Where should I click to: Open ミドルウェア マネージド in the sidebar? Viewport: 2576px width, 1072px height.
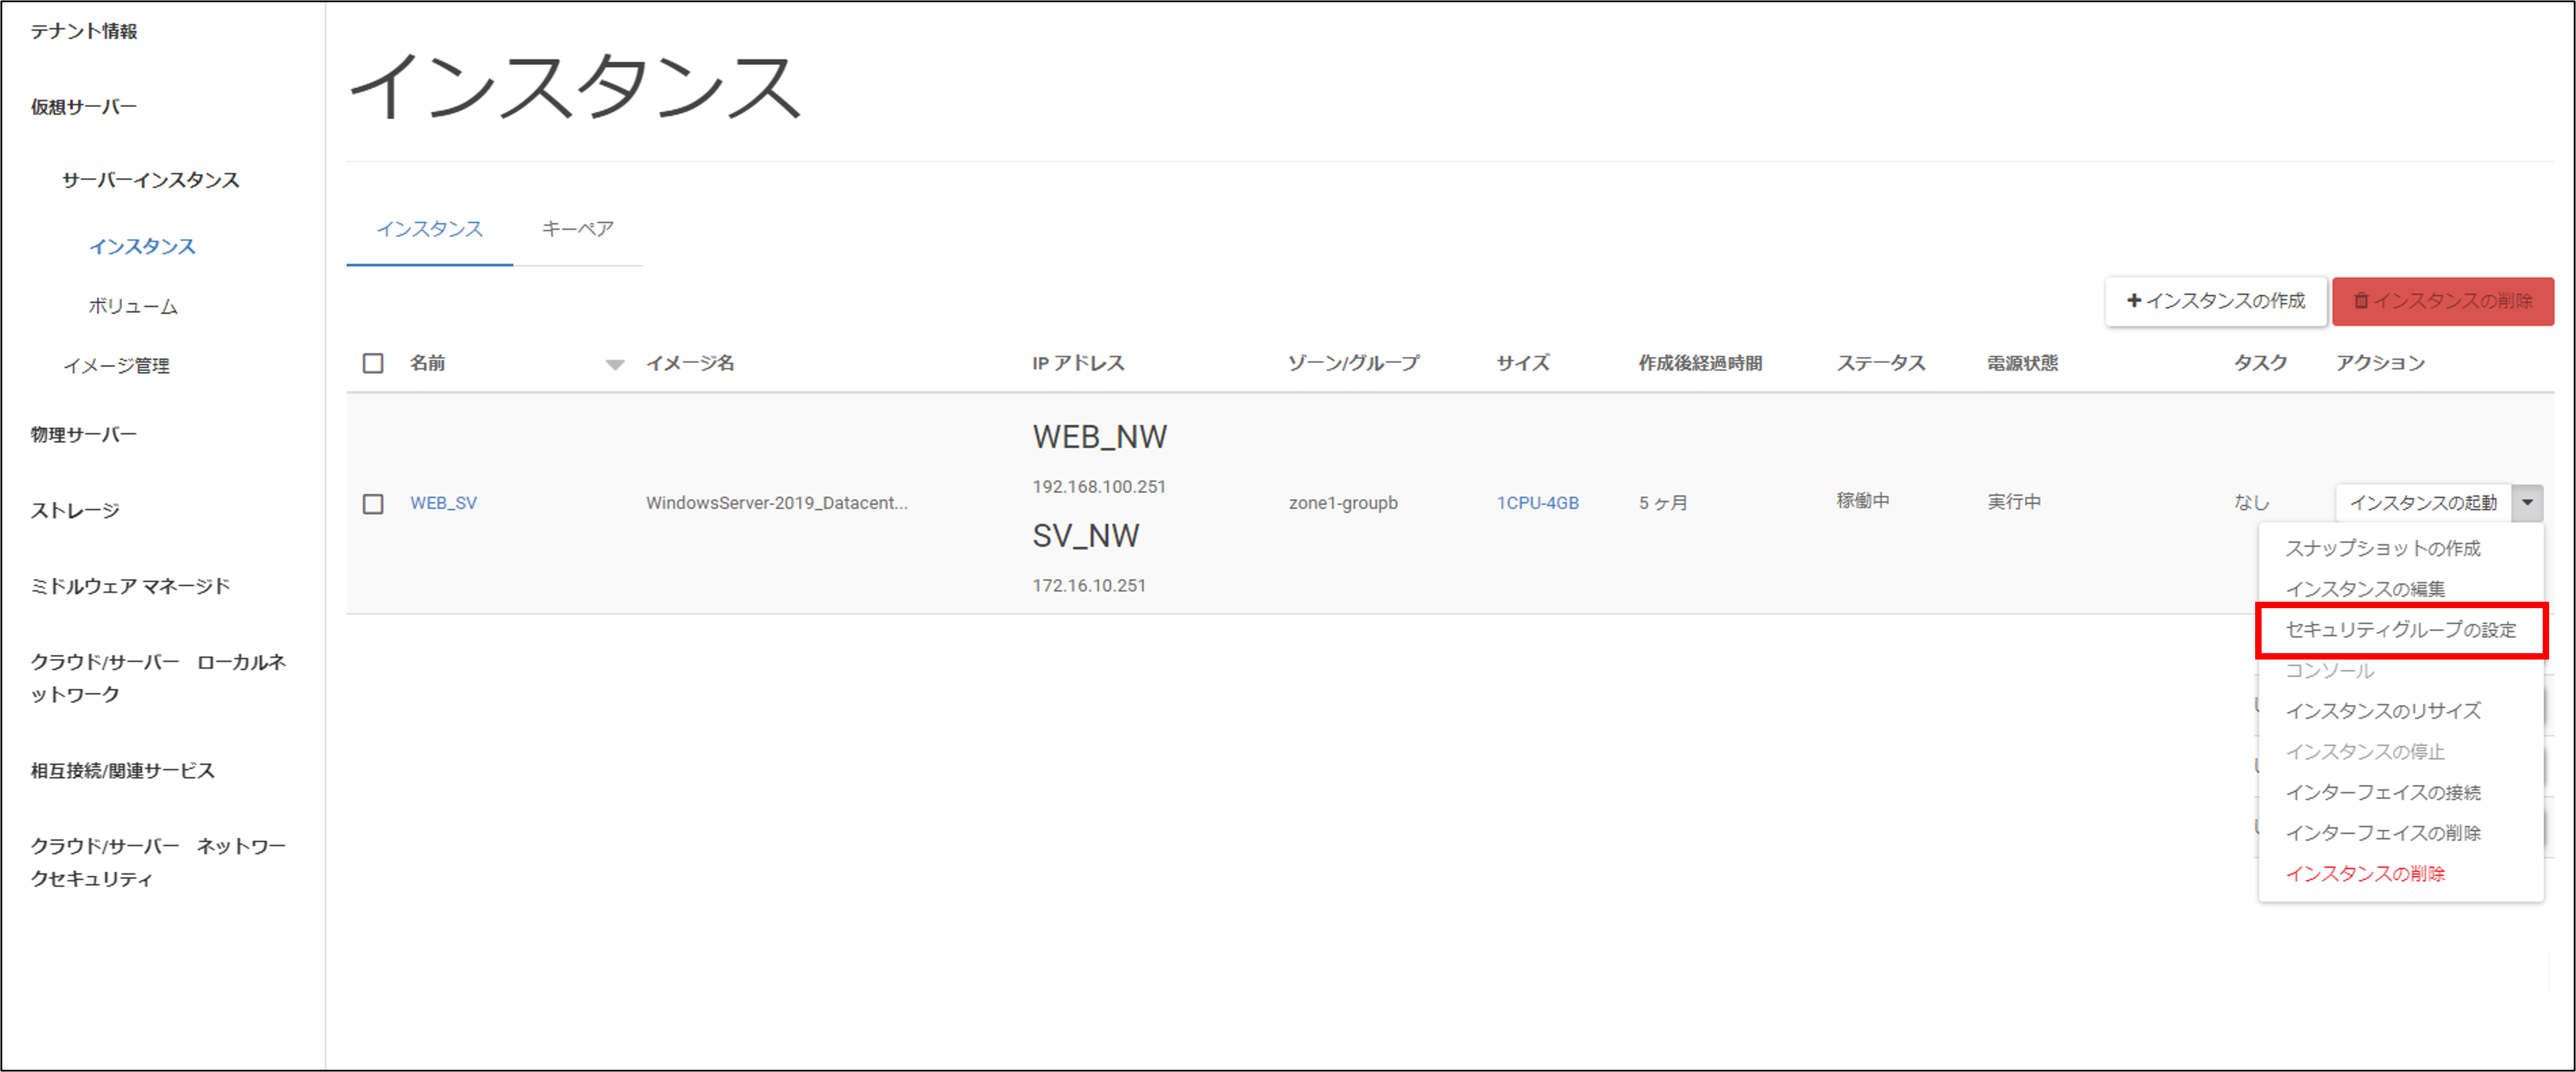tap(130, 586)
